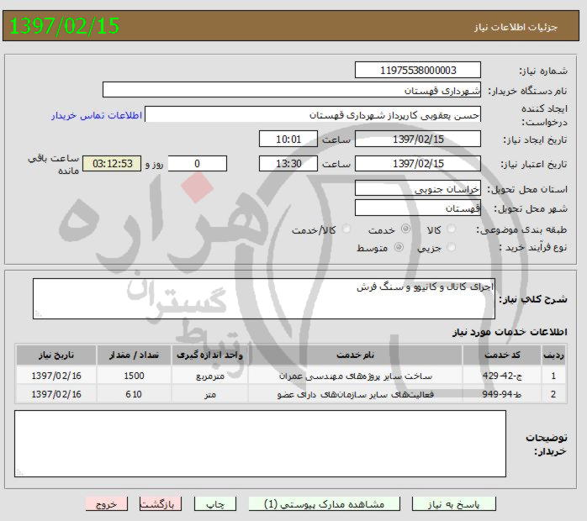Click the remaining days field showing 0
The image size is (587, 521).
[198, 164]
